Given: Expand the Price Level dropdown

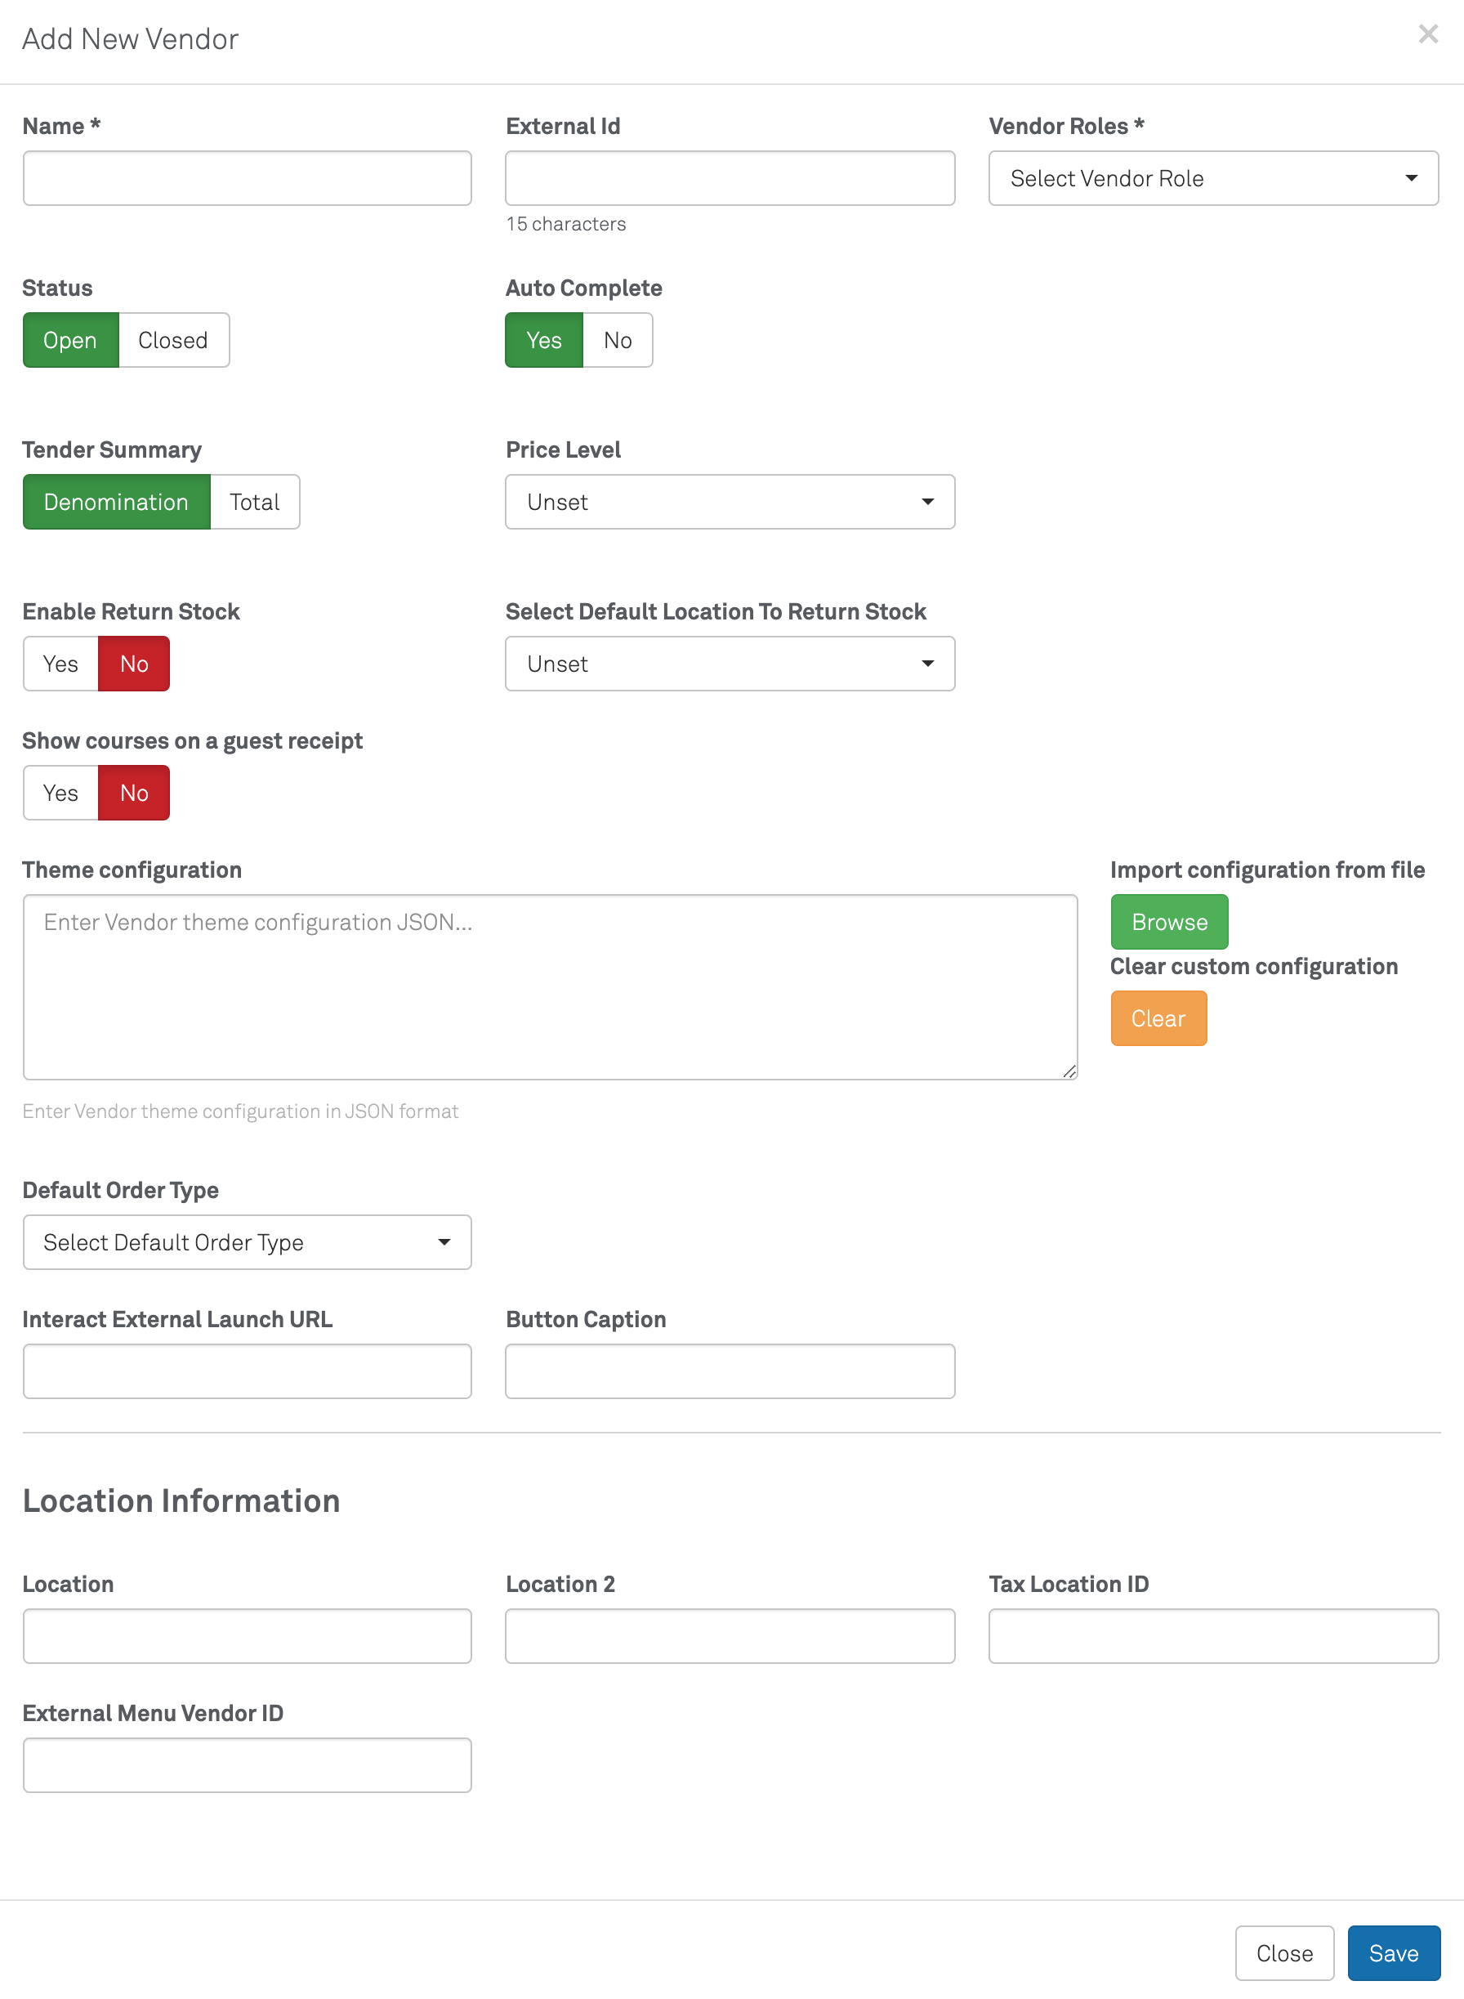Looking at the screenshot, I should 730,503.
